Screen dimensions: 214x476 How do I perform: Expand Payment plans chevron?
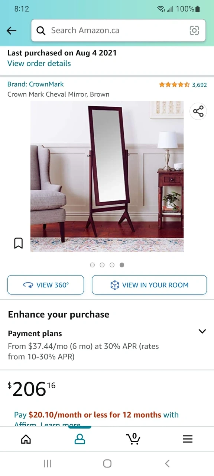[202, 331]
